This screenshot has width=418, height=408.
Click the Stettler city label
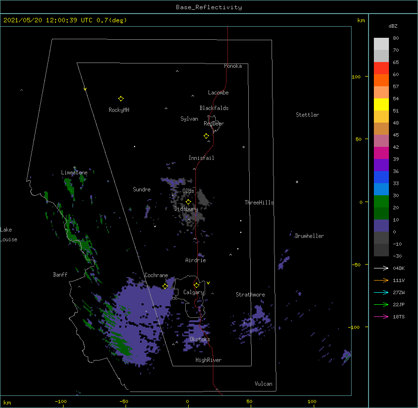pyautogui.click(x=307, y=115)
